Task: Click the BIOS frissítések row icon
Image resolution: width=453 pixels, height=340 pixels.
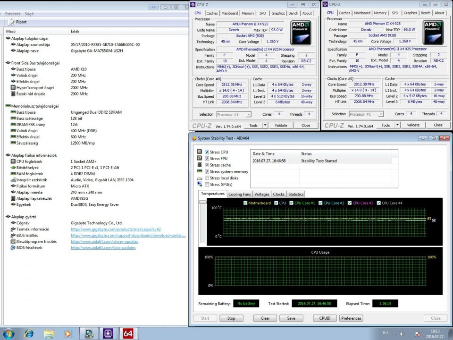Action: tap(13, 247)
